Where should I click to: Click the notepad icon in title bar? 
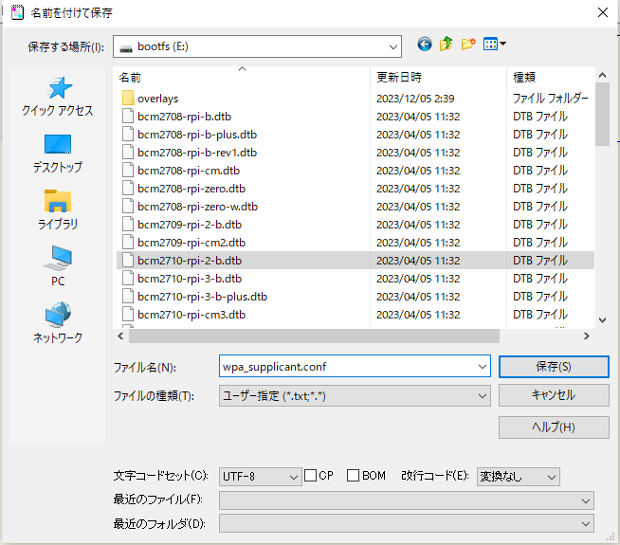click(x=17, y=12)
